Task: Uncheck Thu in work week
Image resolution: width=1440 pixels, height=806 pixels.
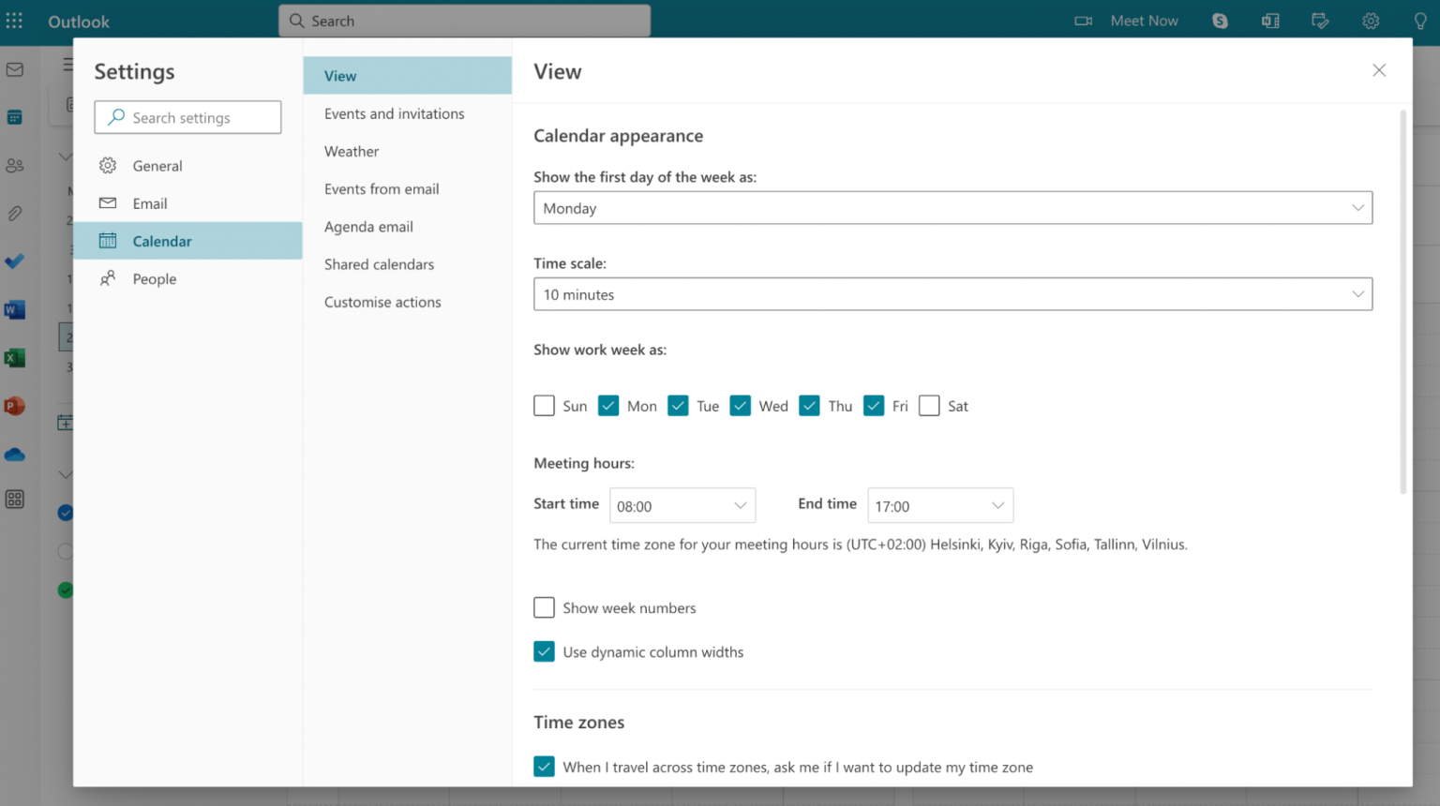Action: click(810, 406)
